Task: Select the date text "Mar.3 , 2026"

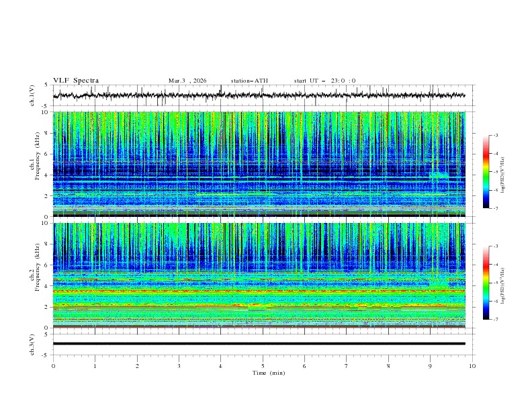Action: (x=187, y=81)
